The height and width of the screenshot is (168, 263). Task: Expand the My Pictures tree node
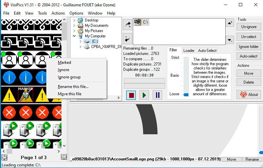[74, 31]
